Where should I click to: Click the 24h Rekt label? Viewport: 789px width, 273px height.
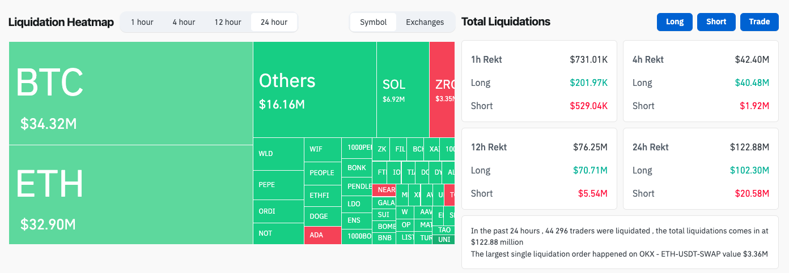651,147
